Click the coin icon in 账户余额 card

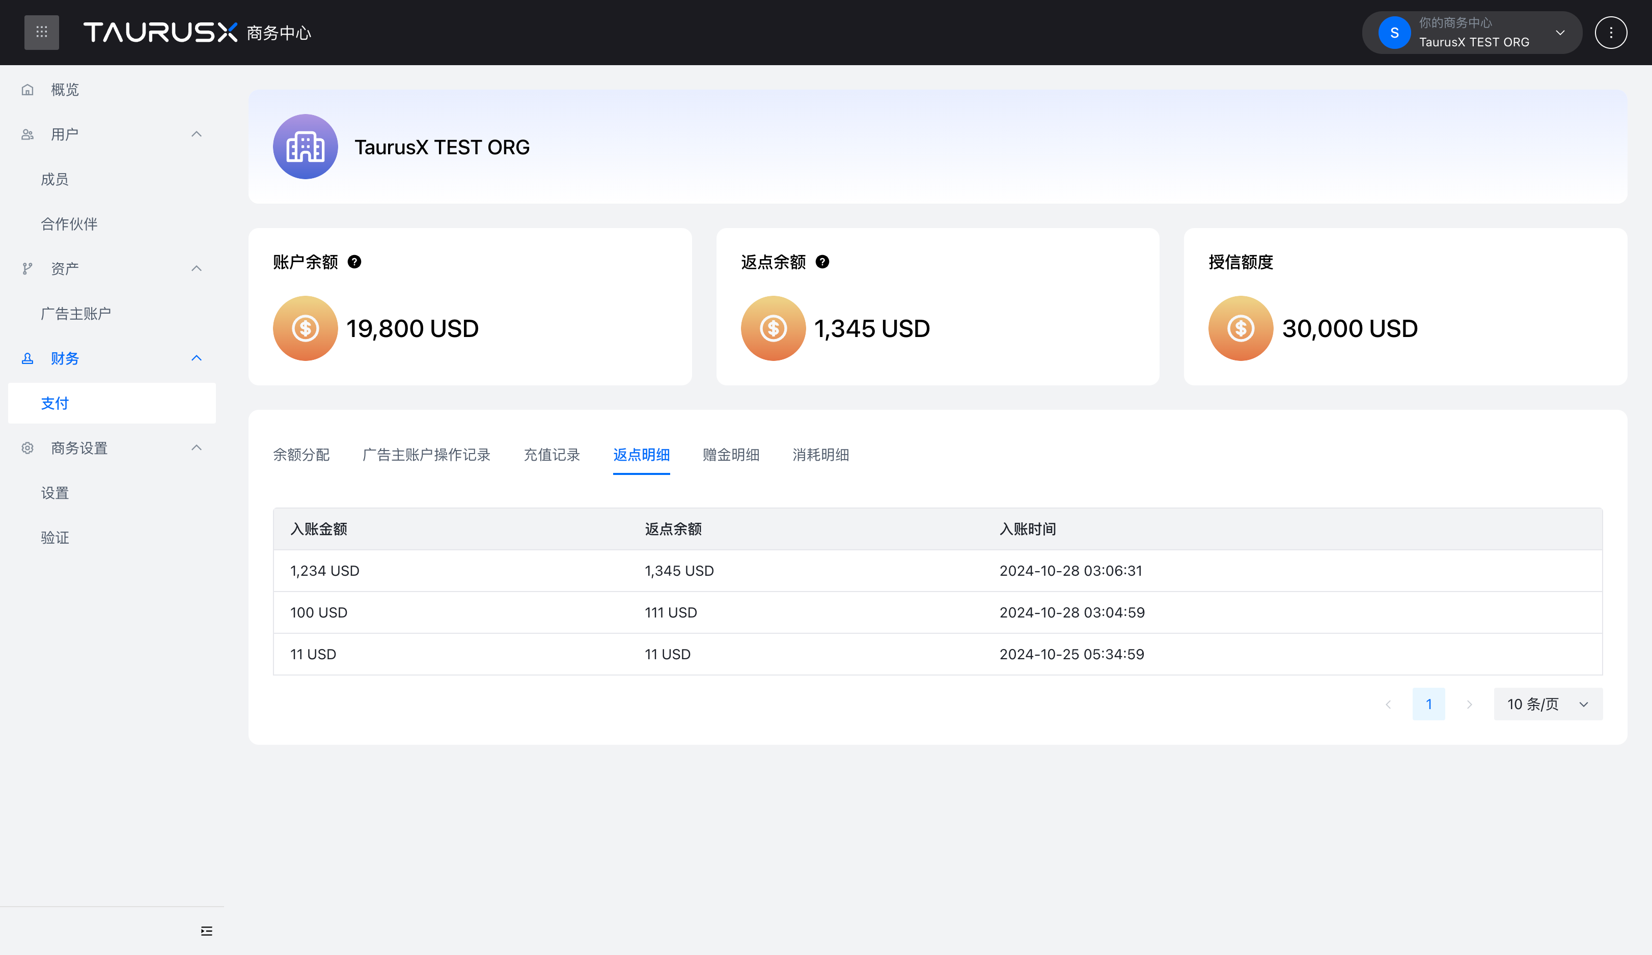tap(306, 328)
